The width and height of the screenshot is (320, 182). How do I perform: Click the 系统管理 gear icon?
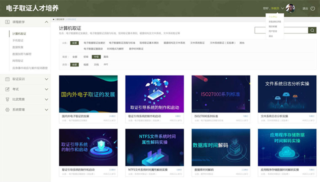click(7, 110)
